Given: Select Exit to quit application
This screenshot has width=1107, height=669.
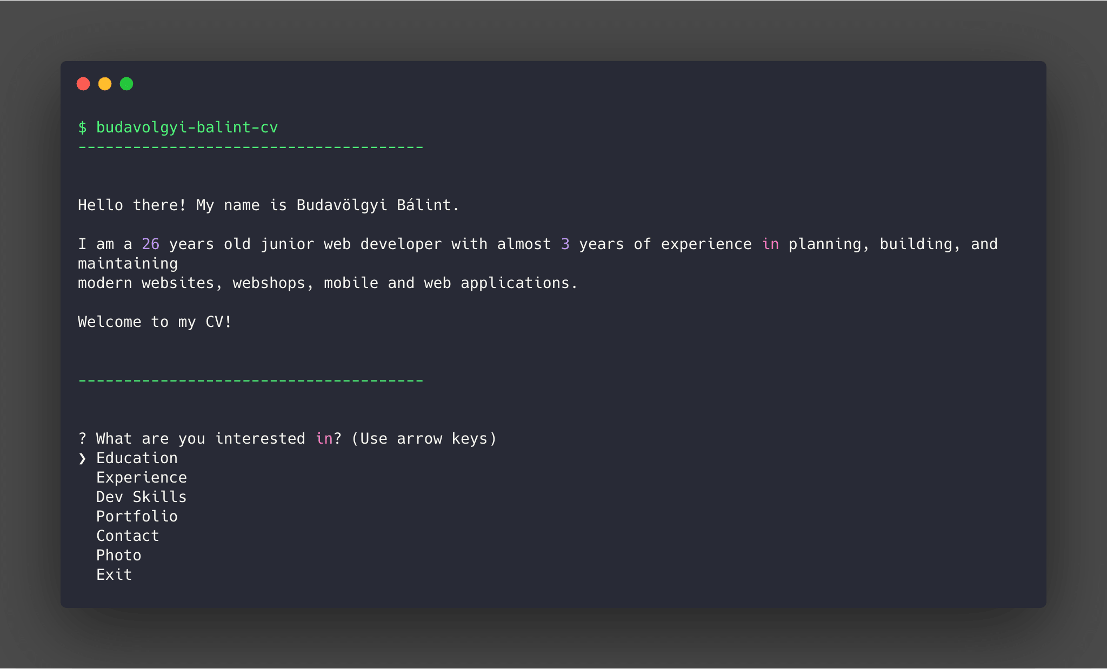Looking at the screenshot, I should click(113, 573).
